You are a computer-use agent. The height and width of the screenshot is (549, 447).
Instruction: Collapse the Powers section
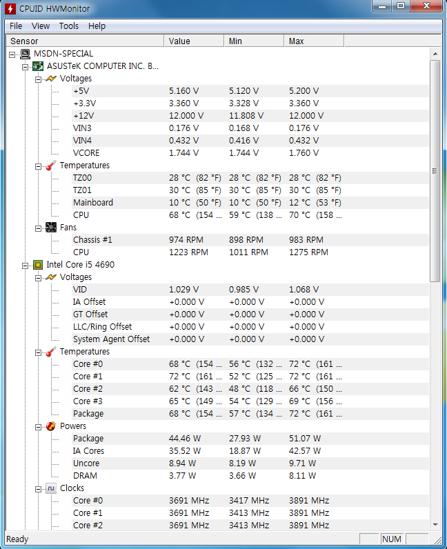[x=39, y=426]
